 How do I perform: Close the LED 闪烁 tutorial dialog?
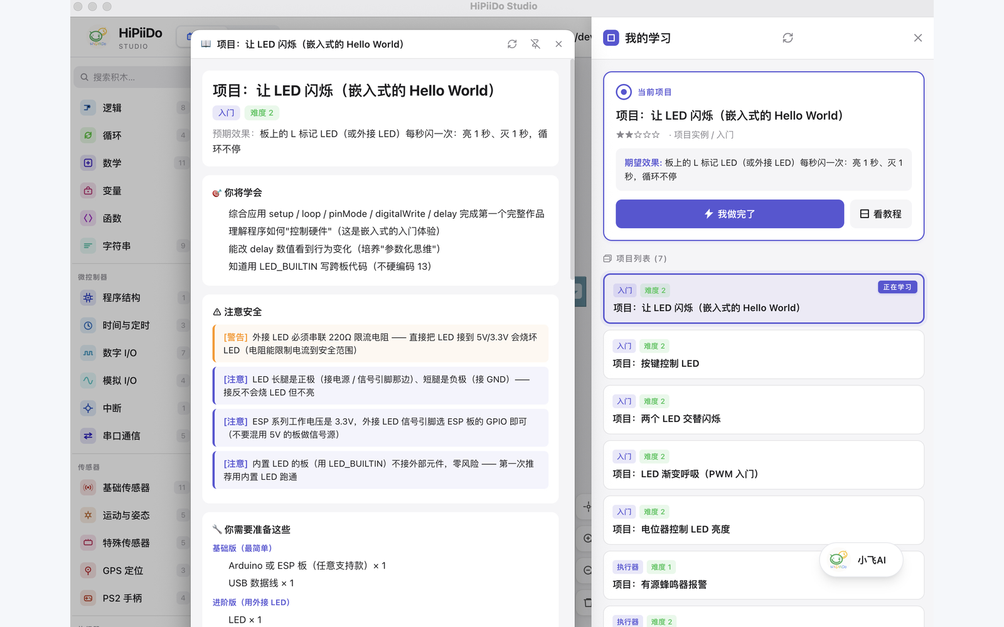tap(558, 44)
